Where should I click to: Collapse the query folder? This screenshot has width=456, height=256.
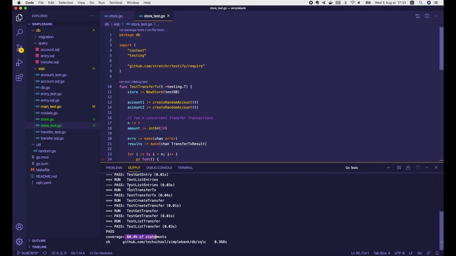[x=43, y=43]
